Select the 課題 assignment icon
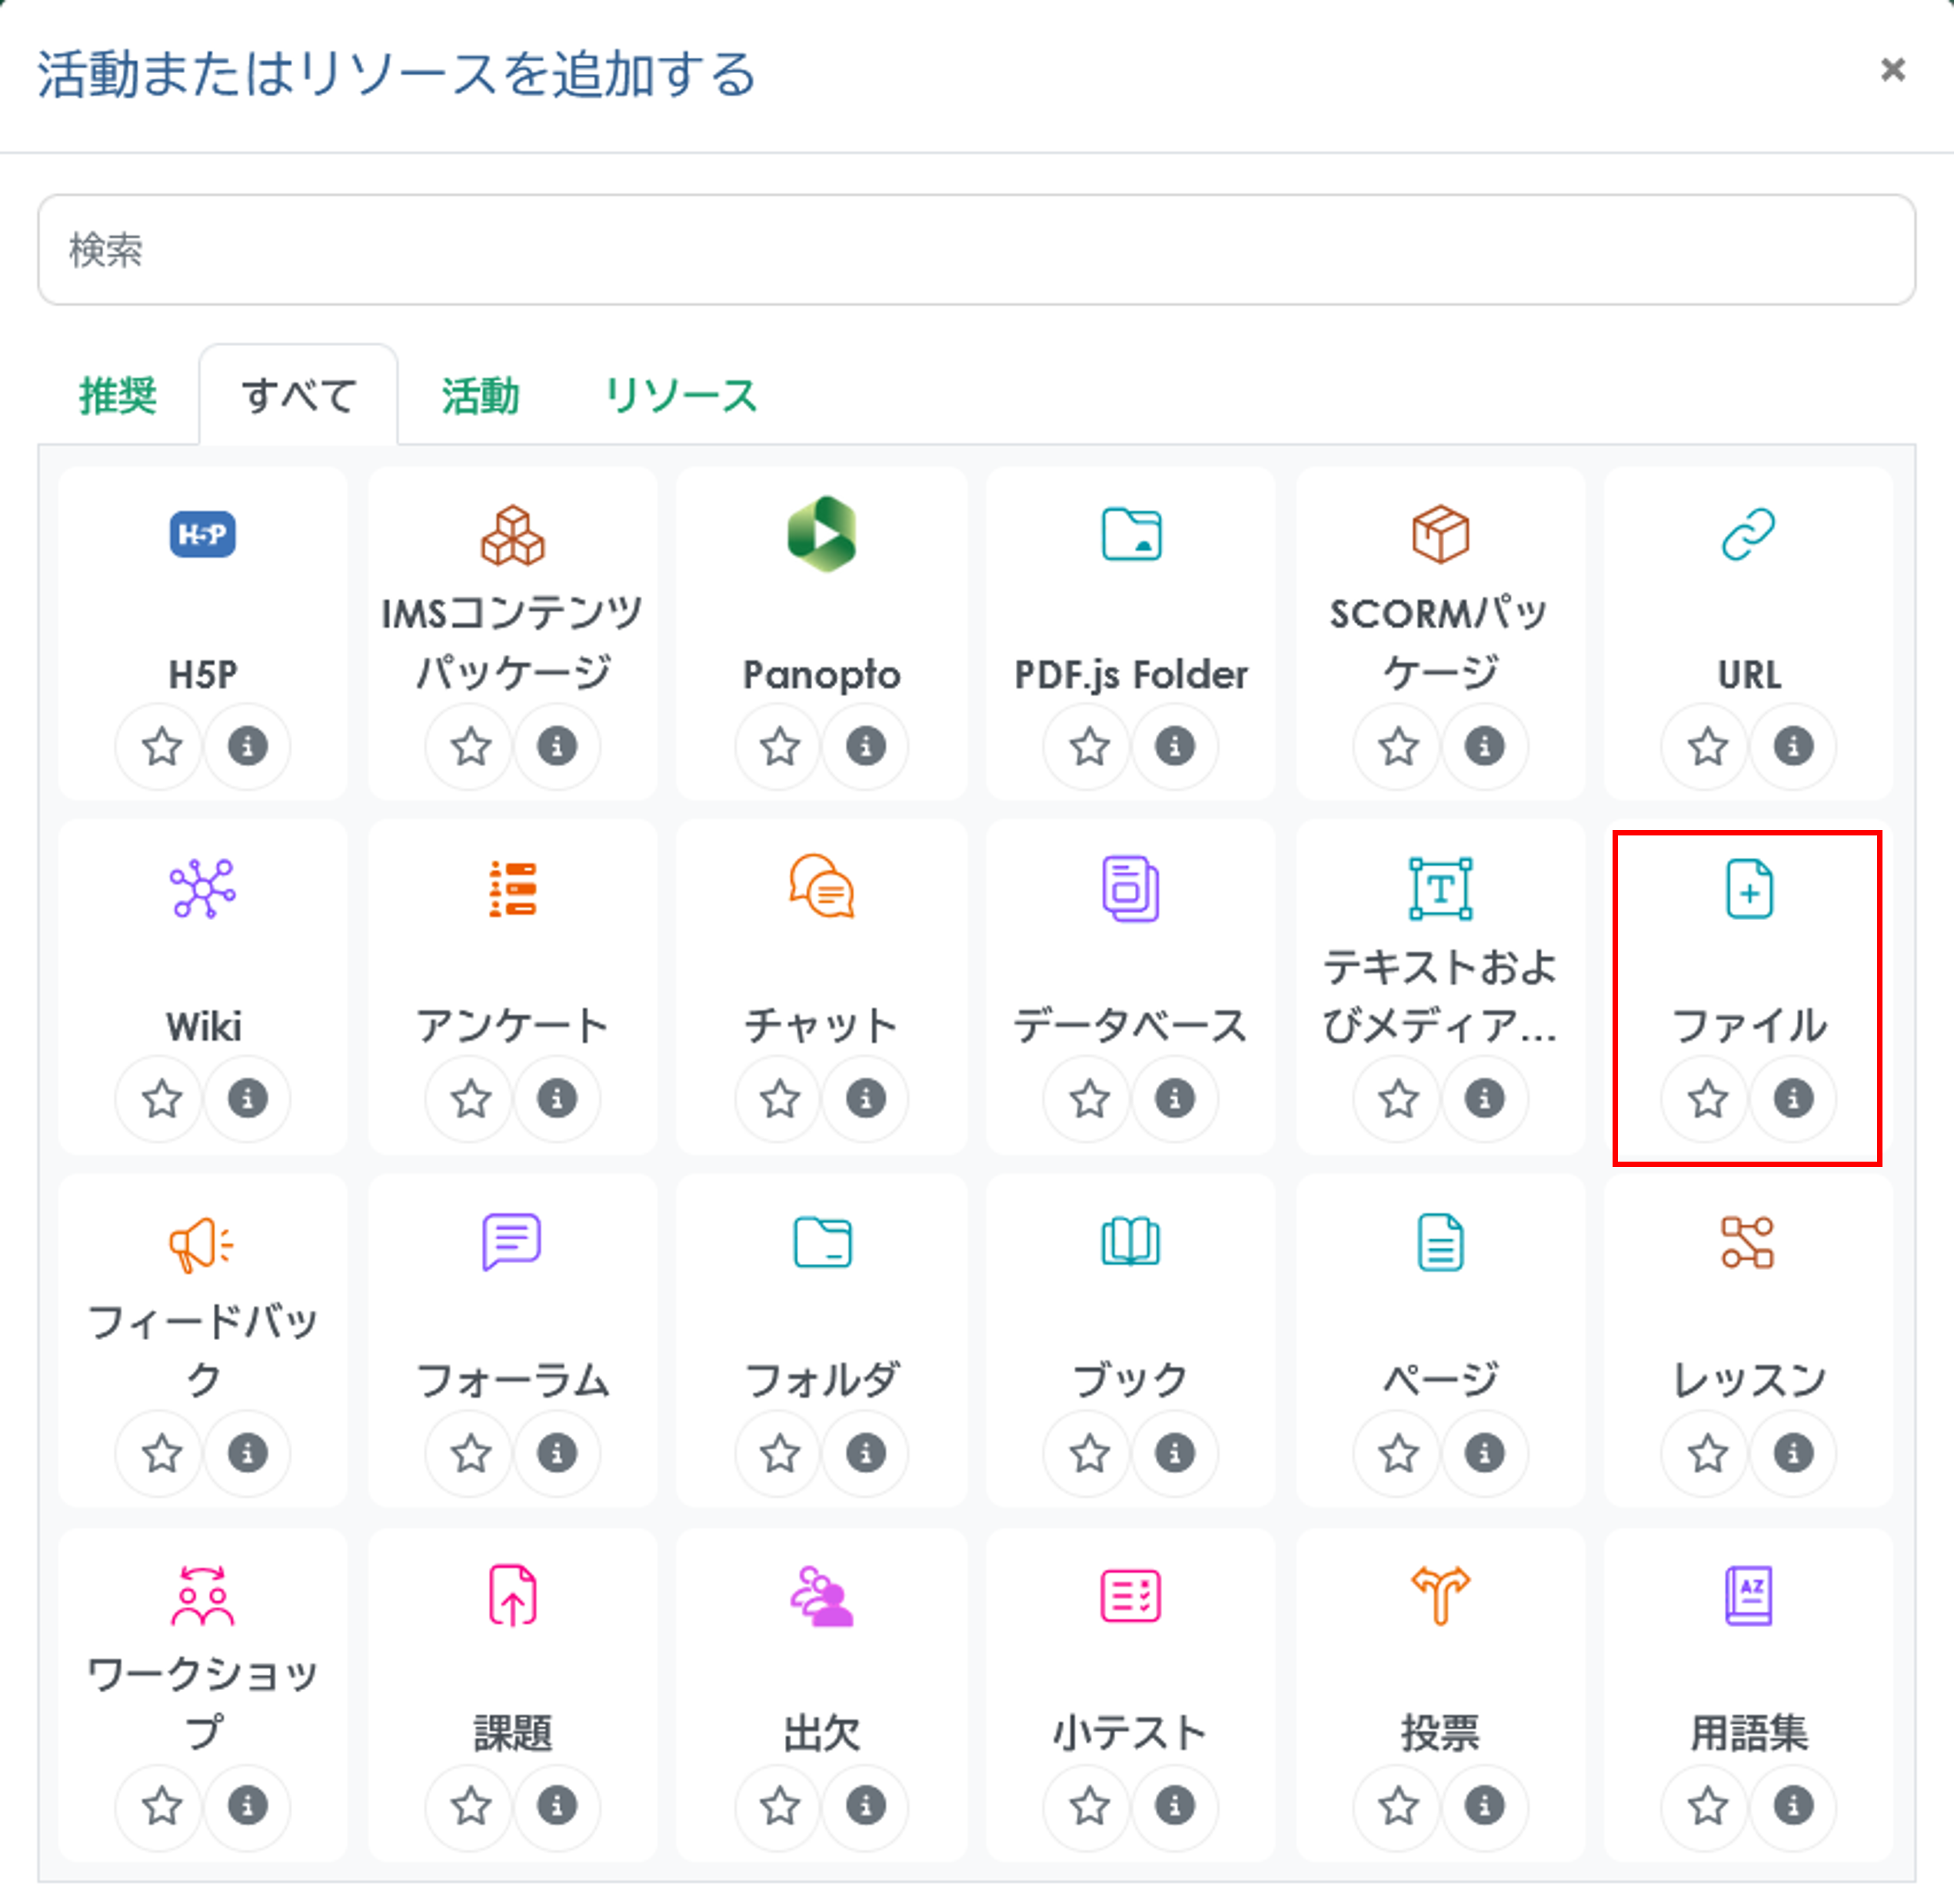This screenshot has height=1904, width=1954. pos(511,1596)
